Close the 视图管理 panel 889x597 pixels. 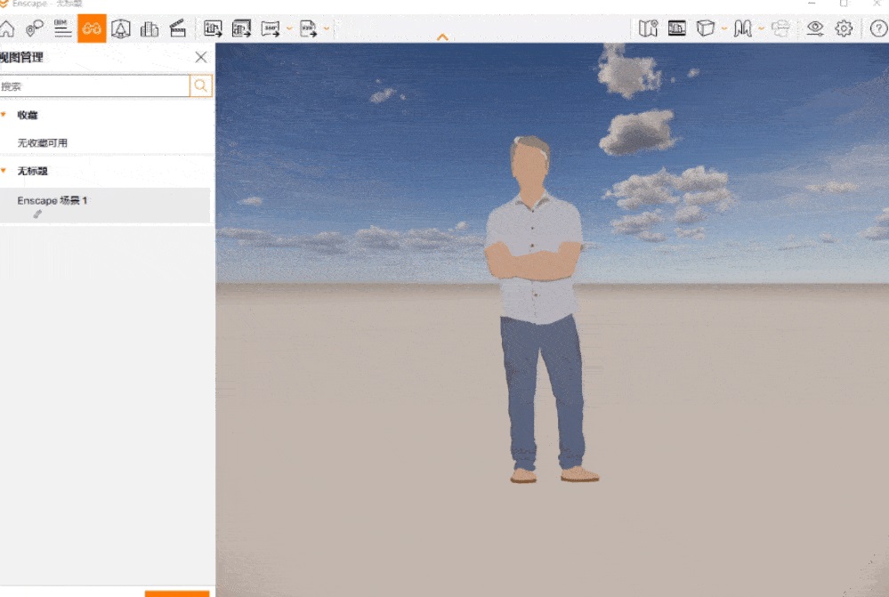click(x=201, y=57)
